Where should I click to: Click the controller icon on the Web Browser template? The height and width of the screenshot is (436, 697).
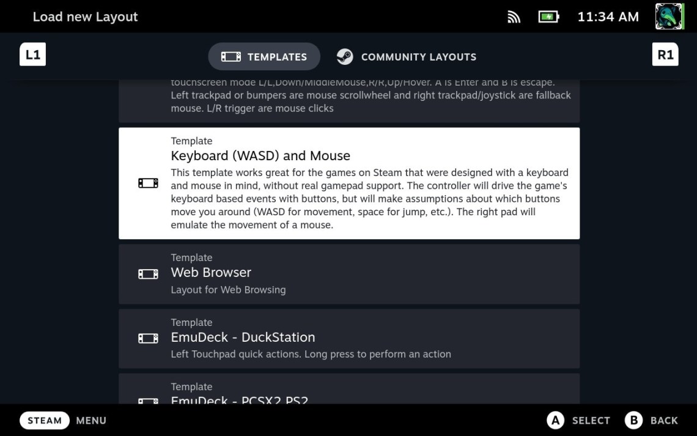click(148, 274)
